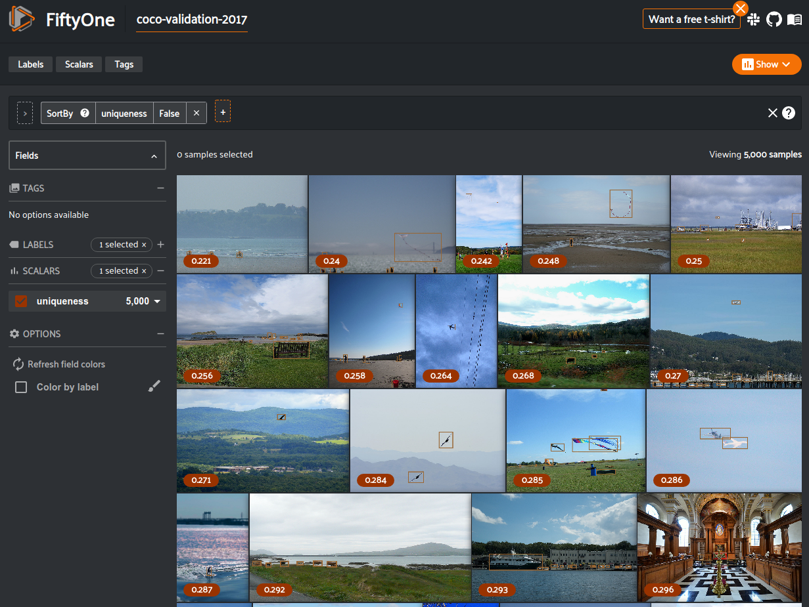Clear the view bar with X icon
Image resolution: width=809 pixels, height=607 pixels.
[x=773, y=113]
